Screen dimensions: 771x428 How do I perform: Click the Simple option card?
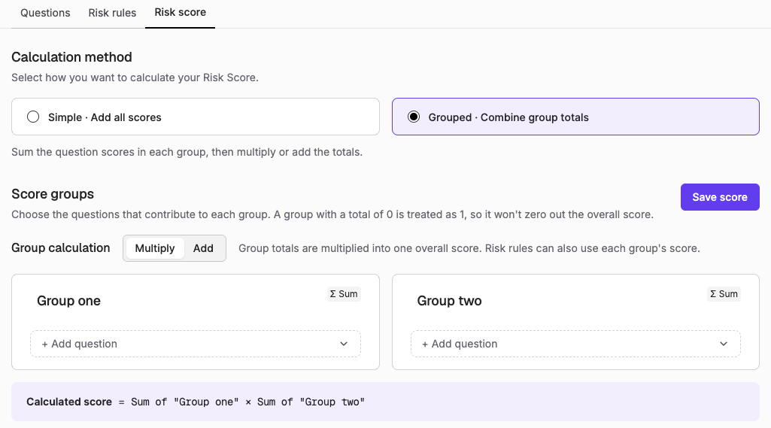tap(196, 117)
